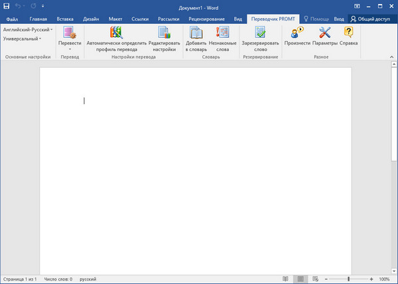
Task: Open PROMT Параметры settings
Action: pyautogui.click(x=325, y=32)
